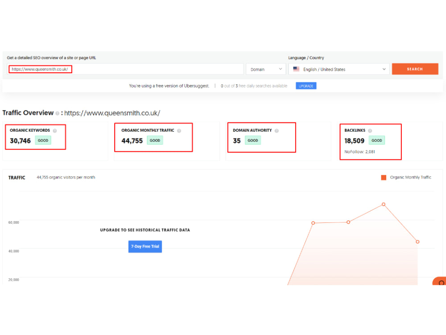Click the Organic Monthly Traffic legend swatch
Image resolution: width=446 pixels, height=335 pixels.
(384, 177)
